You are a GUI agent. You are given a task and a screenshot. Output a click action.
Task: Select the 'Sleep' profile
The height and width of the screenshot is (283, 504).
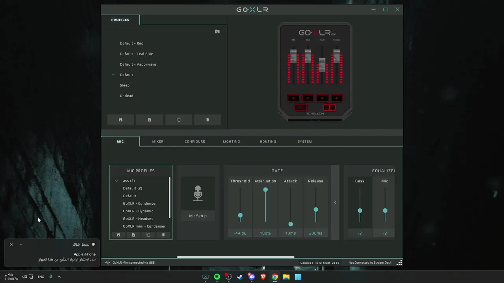tap(124, 85)
